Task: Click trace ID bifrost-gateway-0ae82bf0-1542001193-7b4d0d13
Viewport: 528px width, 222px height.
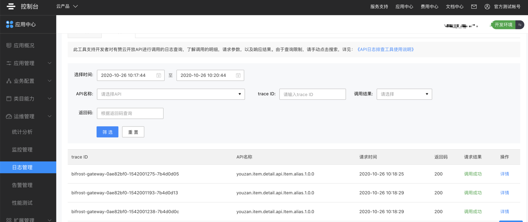Action: pos(125,193)
